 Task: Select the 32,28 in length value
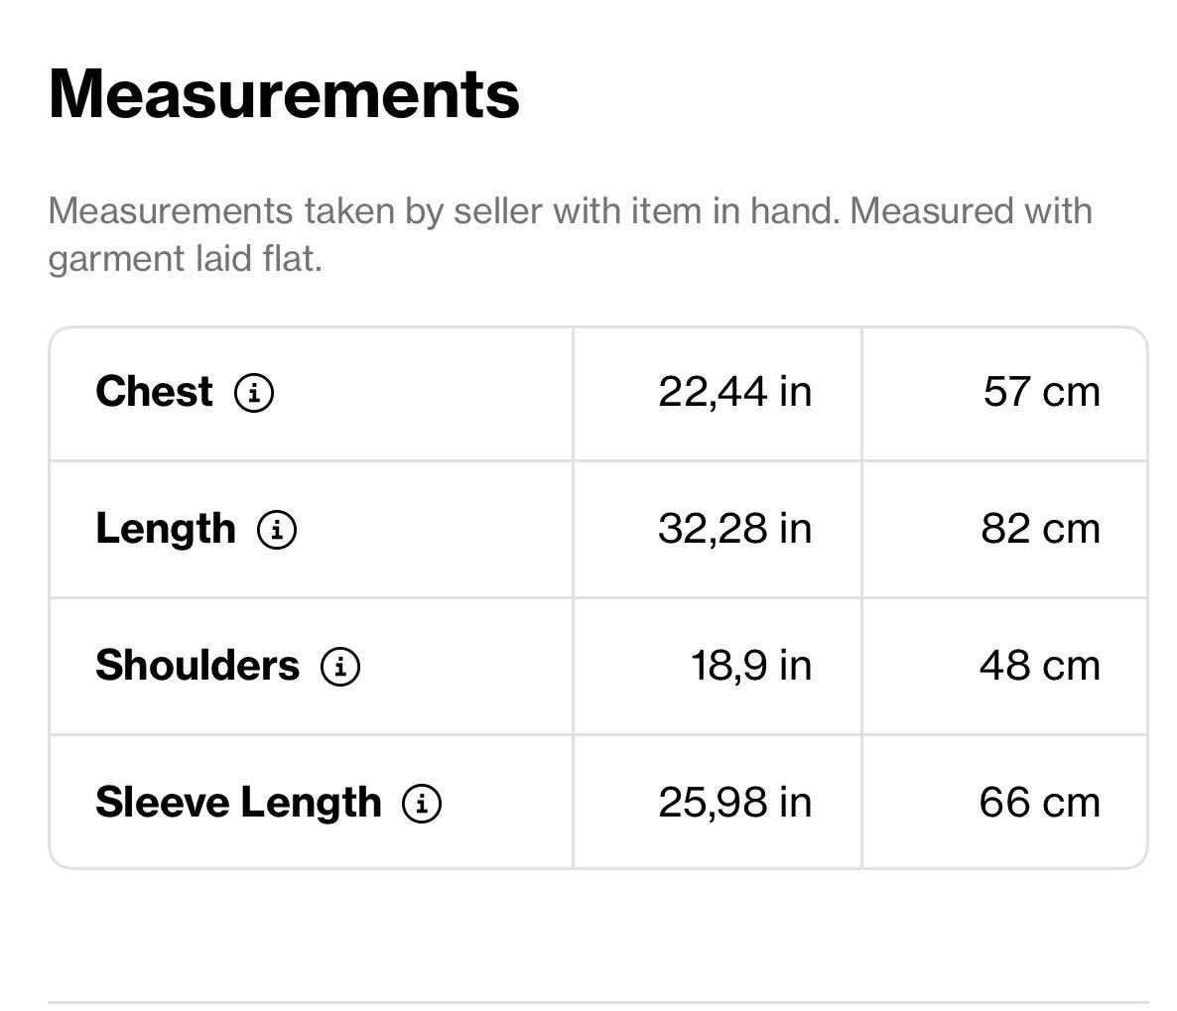(734, 529)
